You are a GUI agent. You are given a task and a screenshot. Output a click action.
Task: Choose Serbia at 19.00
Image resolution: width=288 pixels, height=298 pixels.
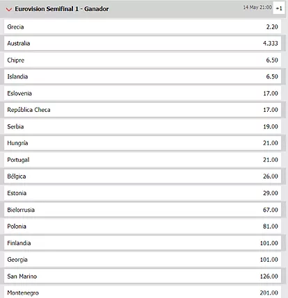(143, 126)
